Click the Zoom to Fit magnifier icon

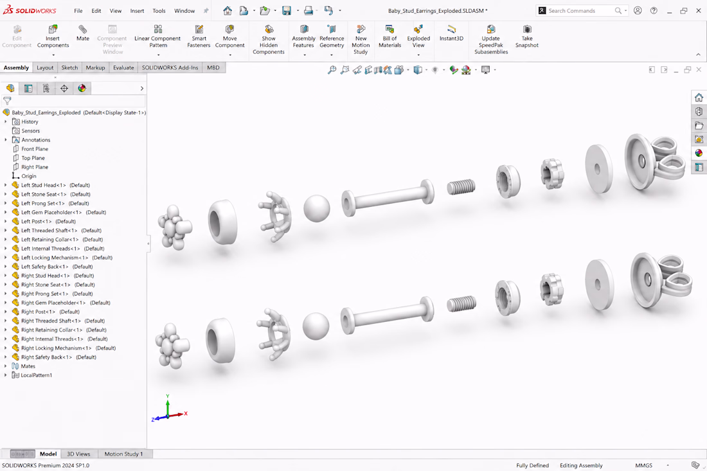coord(332,70)
